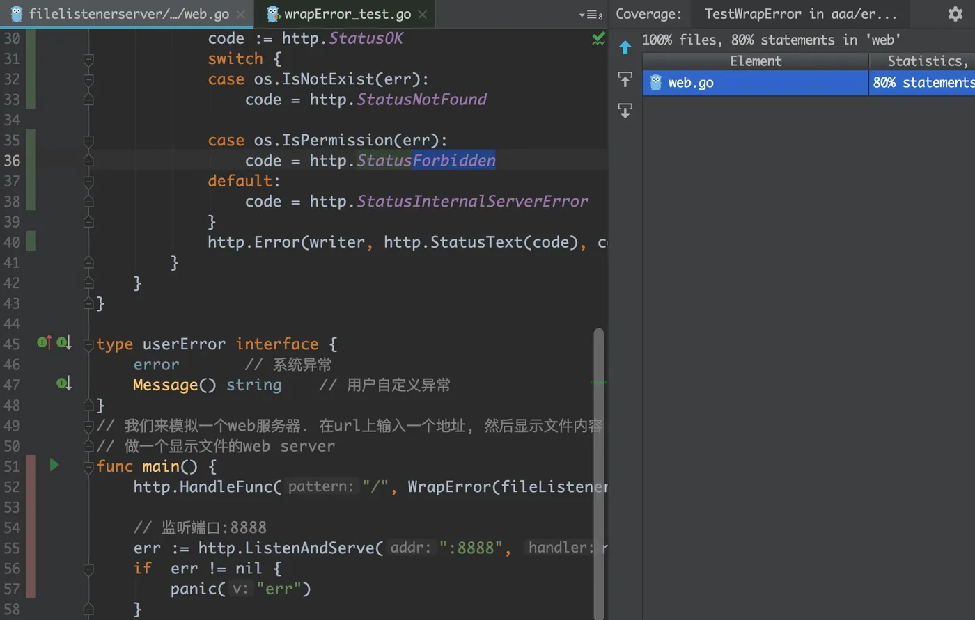Click the green marker on the error stripe
The height and width of the screenshot is (620, 975).
(x=599, y=382)
